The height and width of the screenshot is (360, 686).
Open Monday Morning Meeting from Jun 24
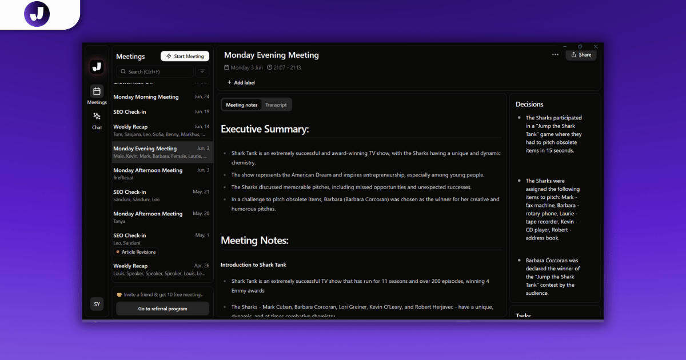click(162, 97)
